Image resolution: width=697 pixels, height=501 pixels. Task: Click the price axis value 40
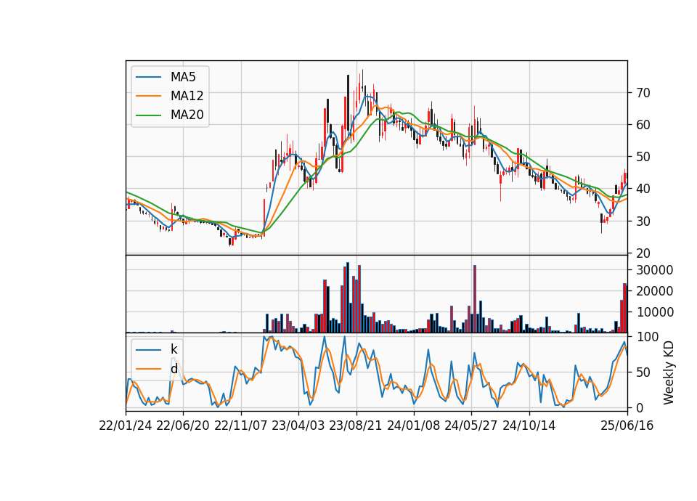(643, 189)
